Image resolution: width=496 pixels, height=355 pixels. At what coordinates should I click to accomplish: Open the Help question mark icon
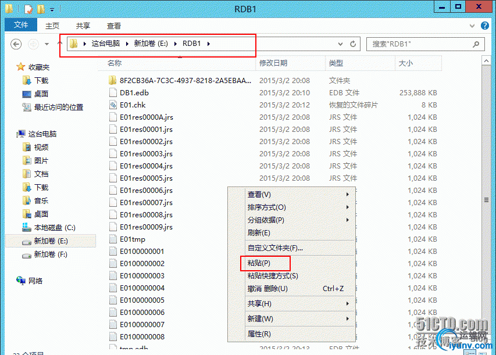point(484,26)
